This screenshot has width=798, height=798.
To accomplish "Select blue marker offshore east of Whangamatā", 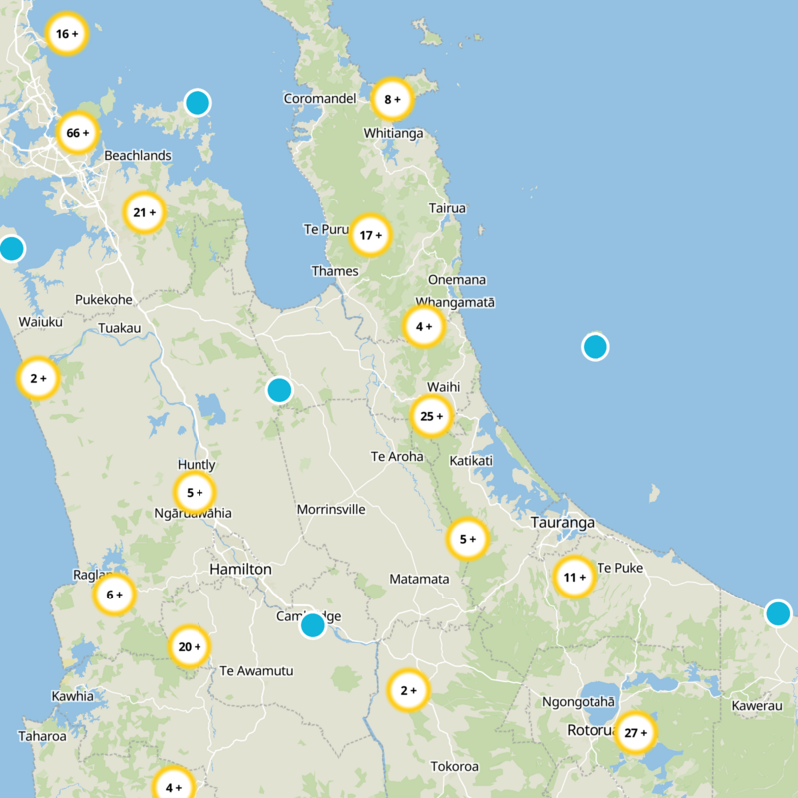I will [x=595, y=347].
